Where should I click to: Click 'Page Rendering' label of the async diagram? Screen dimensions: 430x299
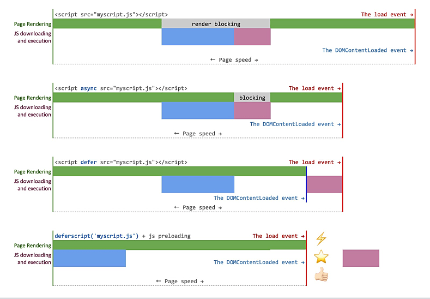(32, 98)
